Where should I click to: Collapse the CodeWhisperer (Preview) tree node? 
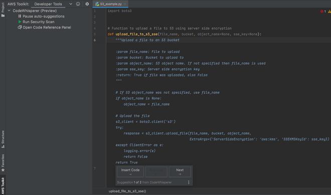[x=9, y=11]
